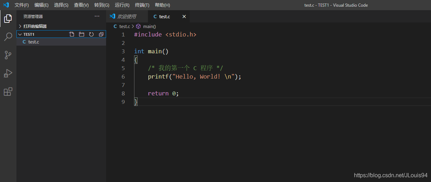Click the 资源管理器 panel title
Screen dimensions: 431x182
pyautogui.click(x=33, y=16)
